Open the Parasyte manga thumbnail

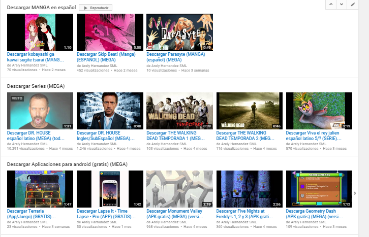point(179,32)
